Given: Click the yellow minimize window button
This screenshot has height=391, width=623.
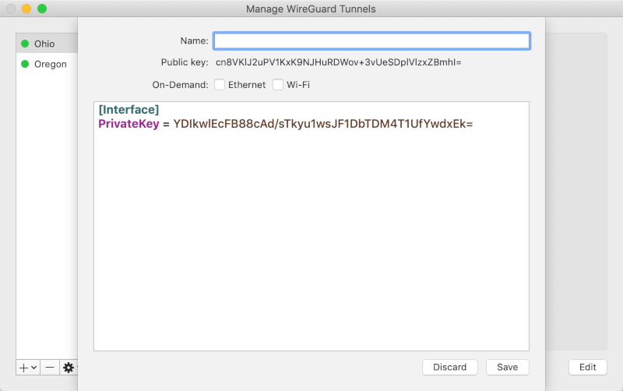Looking at the screenshot, I should click(x=26, y=9).
